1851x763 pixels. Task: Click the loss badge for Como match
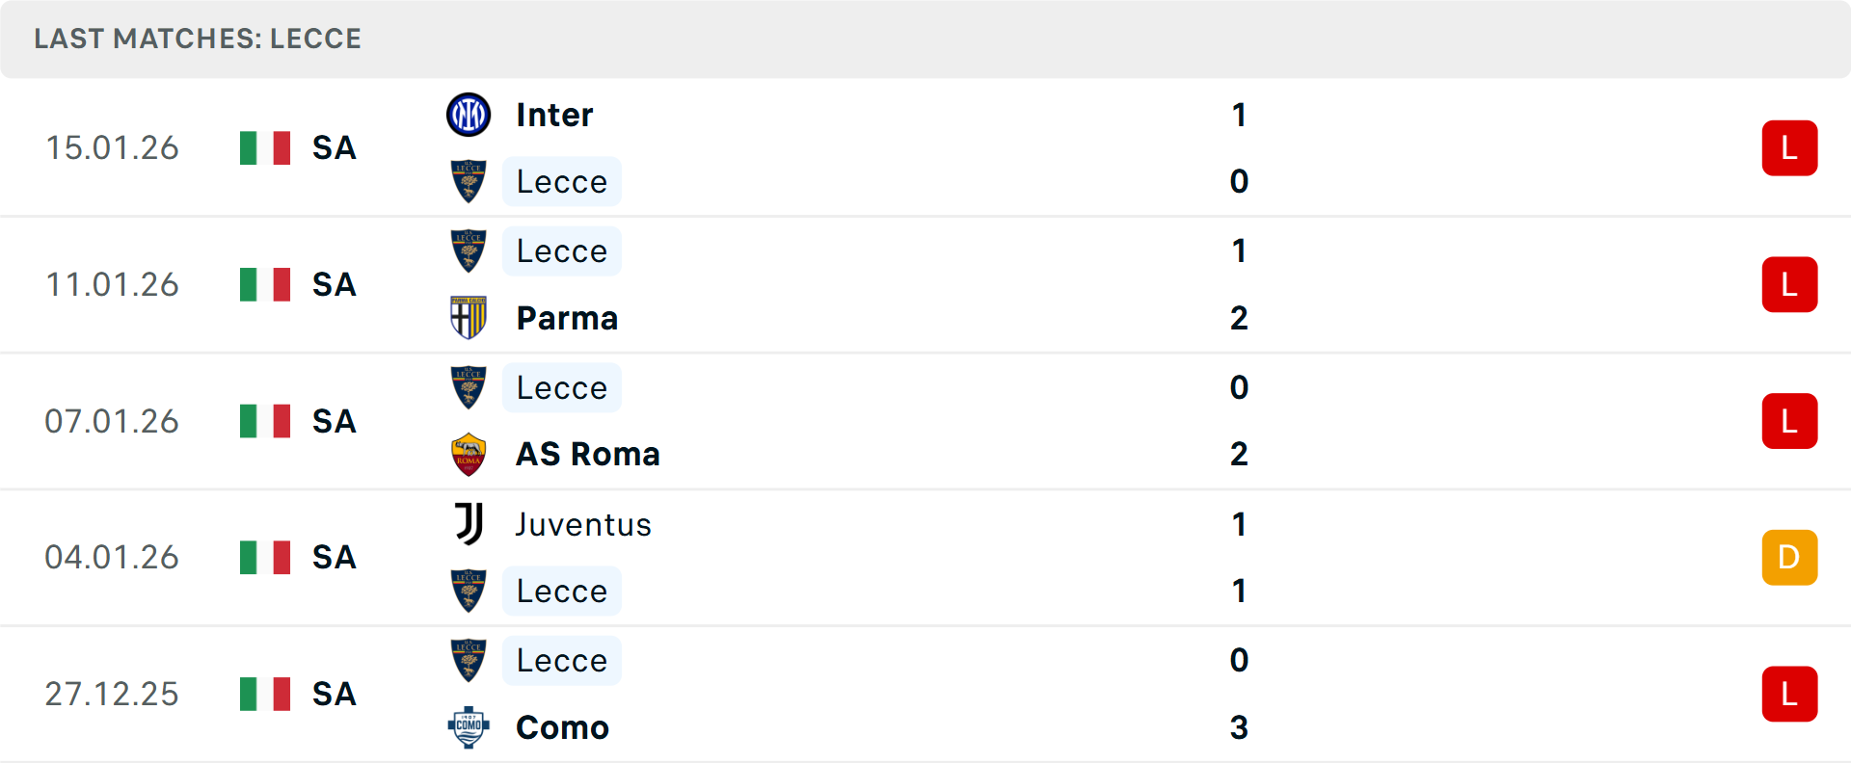1789,694
